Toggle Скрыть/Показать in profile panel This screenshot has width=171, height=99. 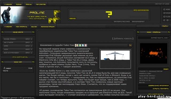pyautogui.click(x=161, y=89)
